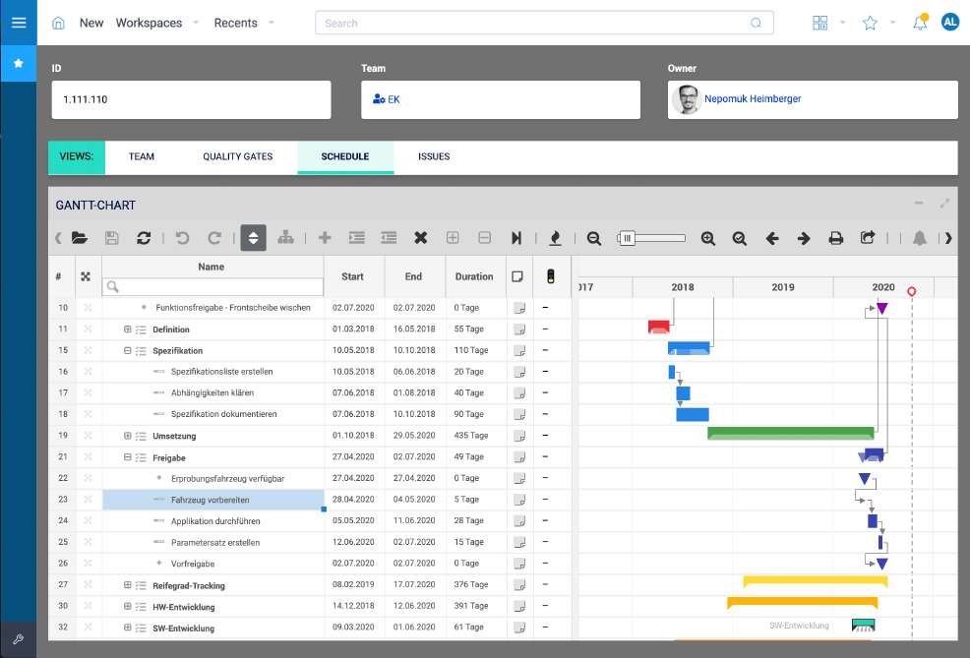This screenshot has height=658, width=970.
Task: Click the Gantt zoom level slider
Action: point(651,238)
